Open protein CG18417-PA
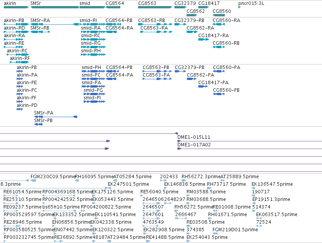The image size is (322, 243). 203,86
